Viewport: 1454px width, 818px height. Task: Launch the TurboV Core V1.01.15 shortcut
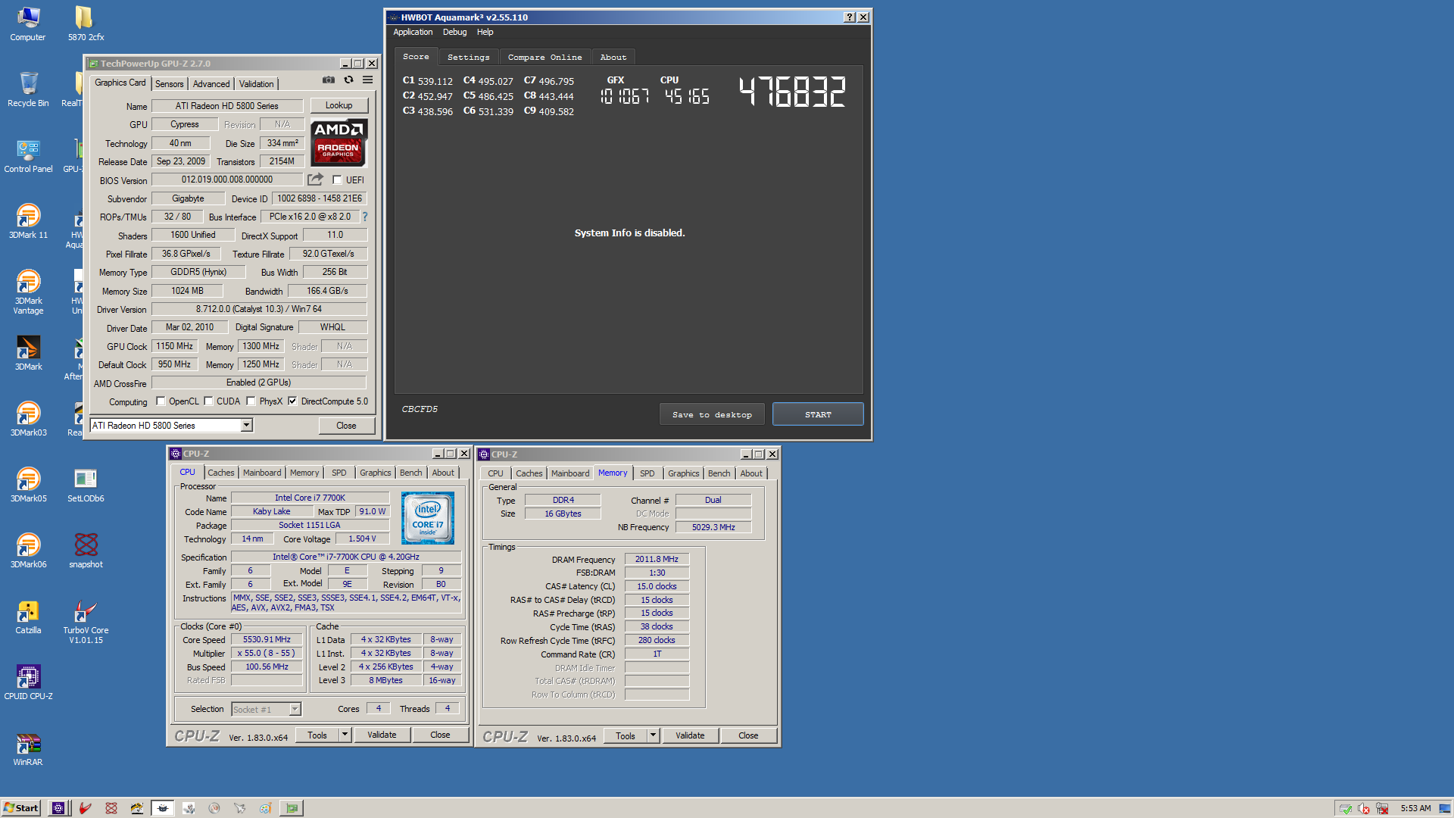(x=86, y=621)
